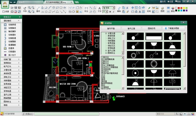Open the font size 12 dropdown
196x116 pixels.
(105, 12)
